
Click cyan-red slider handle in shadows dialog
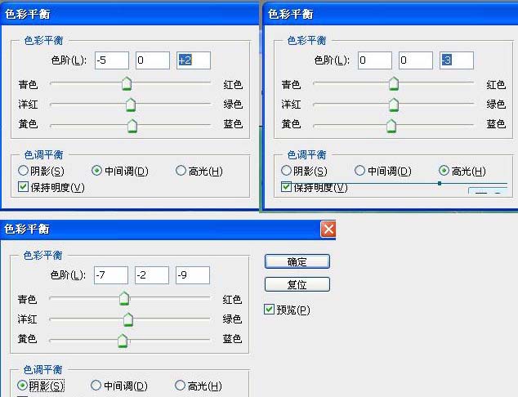tap(124, 298)
